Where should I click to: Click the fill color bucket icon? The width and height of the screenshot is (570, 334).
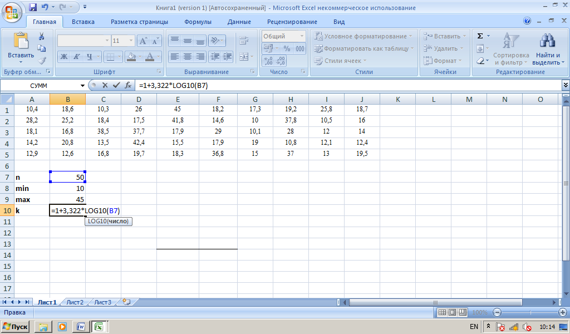[x=131, y=57]
